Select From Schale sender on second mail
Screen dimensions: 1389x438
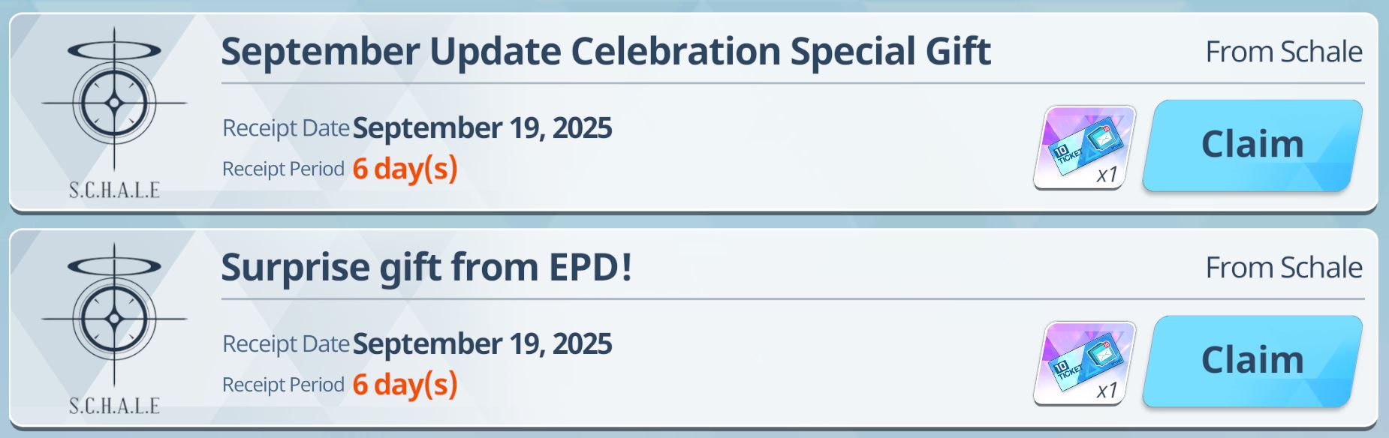(x=1284, y=268)
